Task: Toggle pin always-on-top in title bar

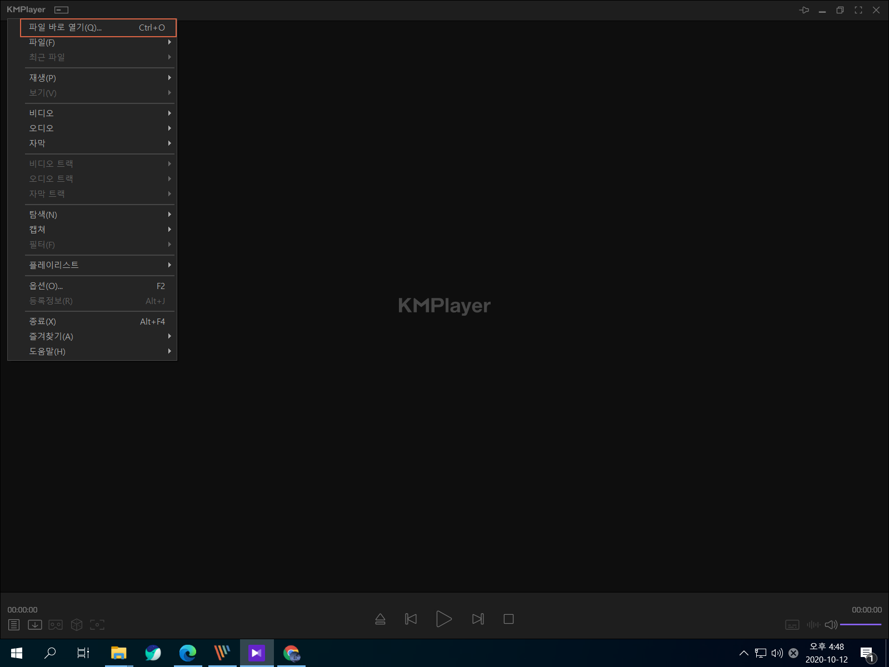Action: (804, 10)
